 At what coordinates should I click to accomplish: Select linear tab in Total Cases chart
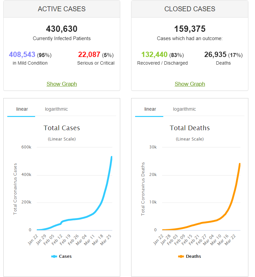[x=22, y=109]
